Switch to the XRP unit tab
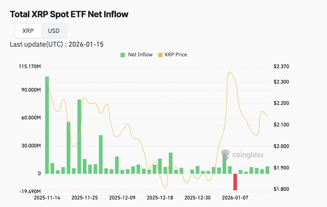Viewport: 327px width, 207px height. pos(28,31)
